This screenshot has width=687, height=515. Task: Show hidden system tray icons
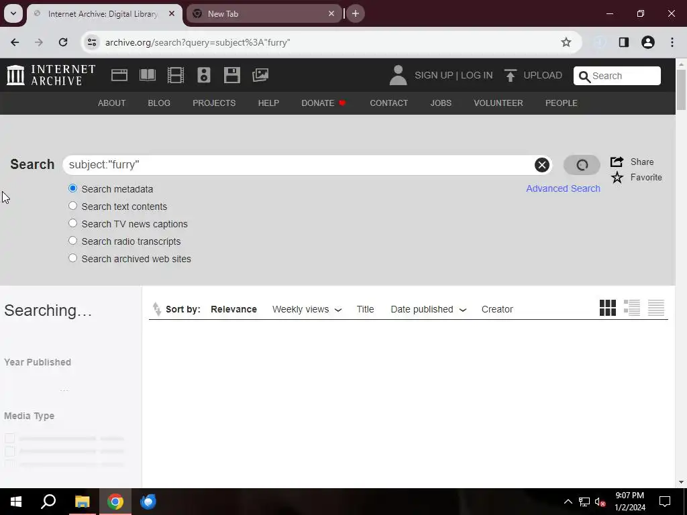(x=568, y=502)
